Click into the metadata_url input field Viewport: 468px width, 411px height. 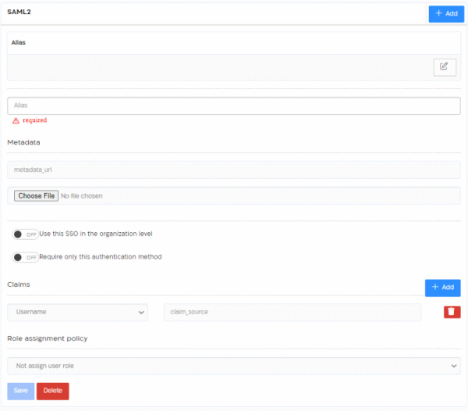[x=233, y=168]
